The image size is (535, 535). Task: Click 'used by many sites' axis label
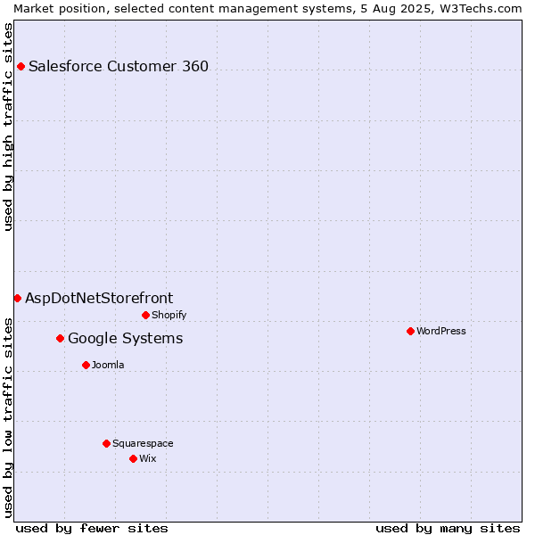click(x=448, y=529)
